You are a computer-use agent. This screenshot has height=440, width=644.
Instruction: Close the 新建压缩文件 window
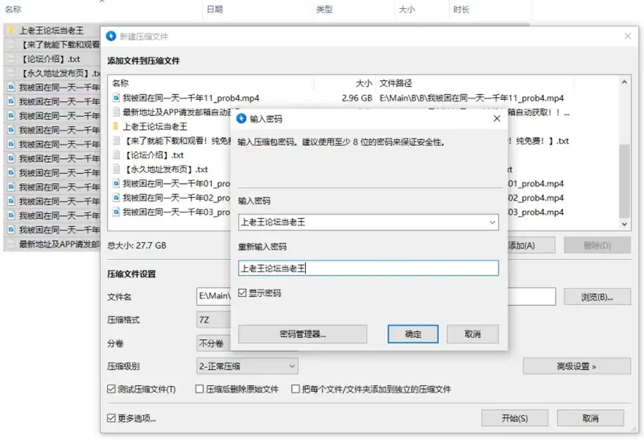pyautogui.click(x=628, y=36)
